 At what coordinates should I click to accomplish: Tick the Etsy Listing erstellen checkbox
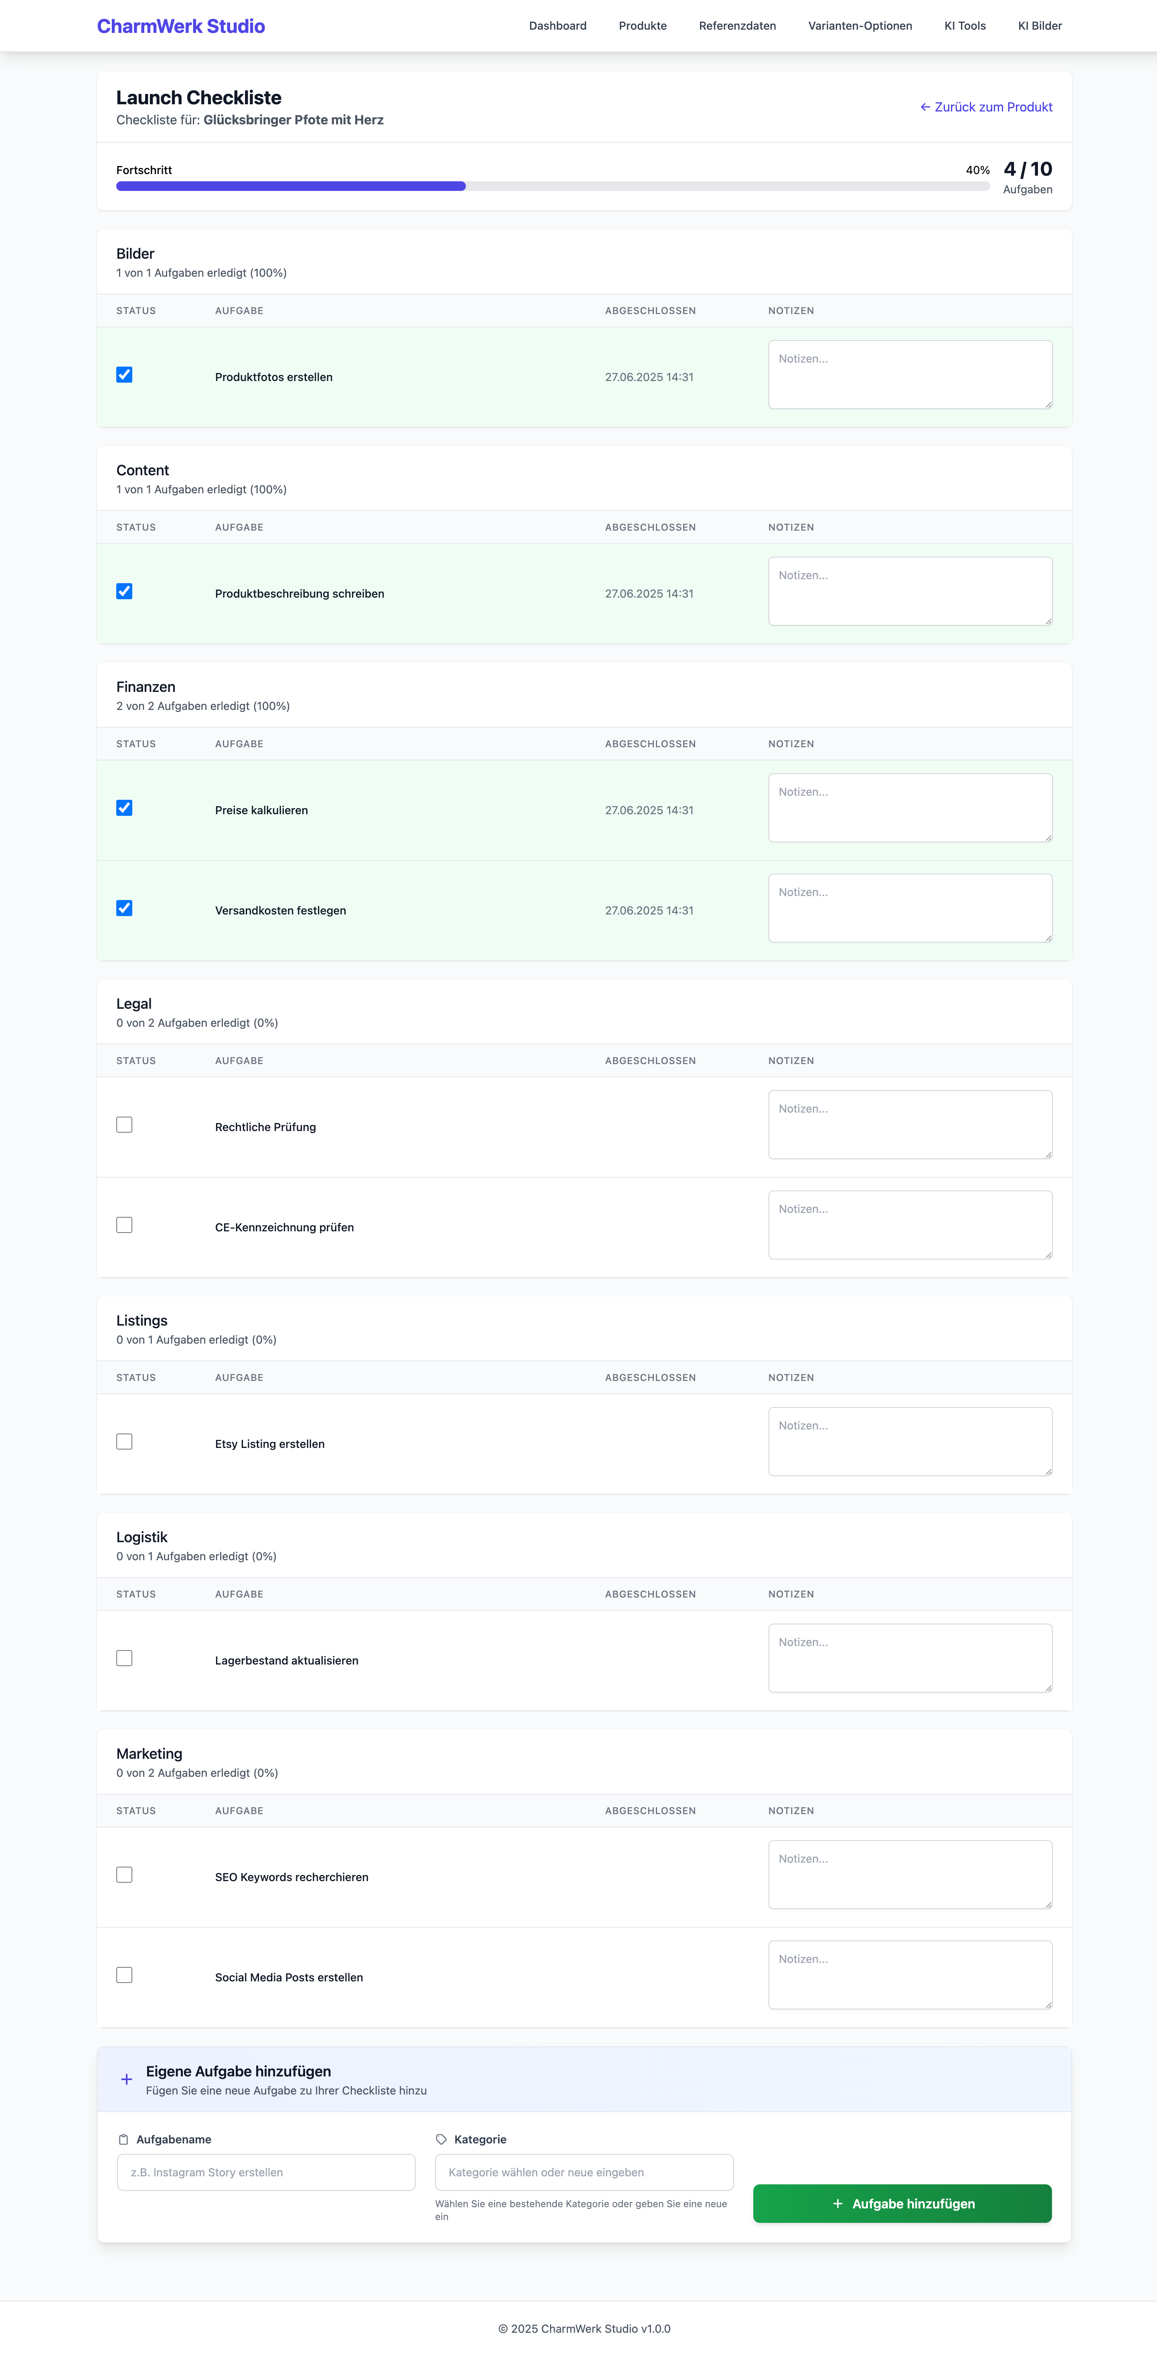click(x=124, y=1442)
